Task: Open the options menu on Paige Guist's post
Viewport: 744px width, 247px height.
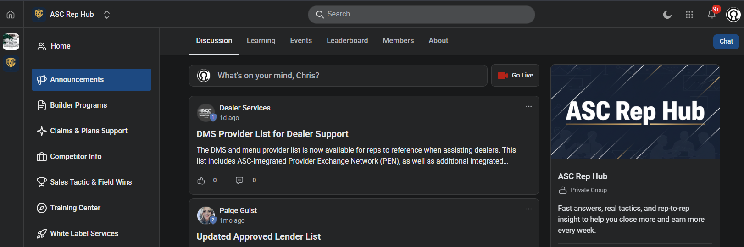Action: (529, 209)
